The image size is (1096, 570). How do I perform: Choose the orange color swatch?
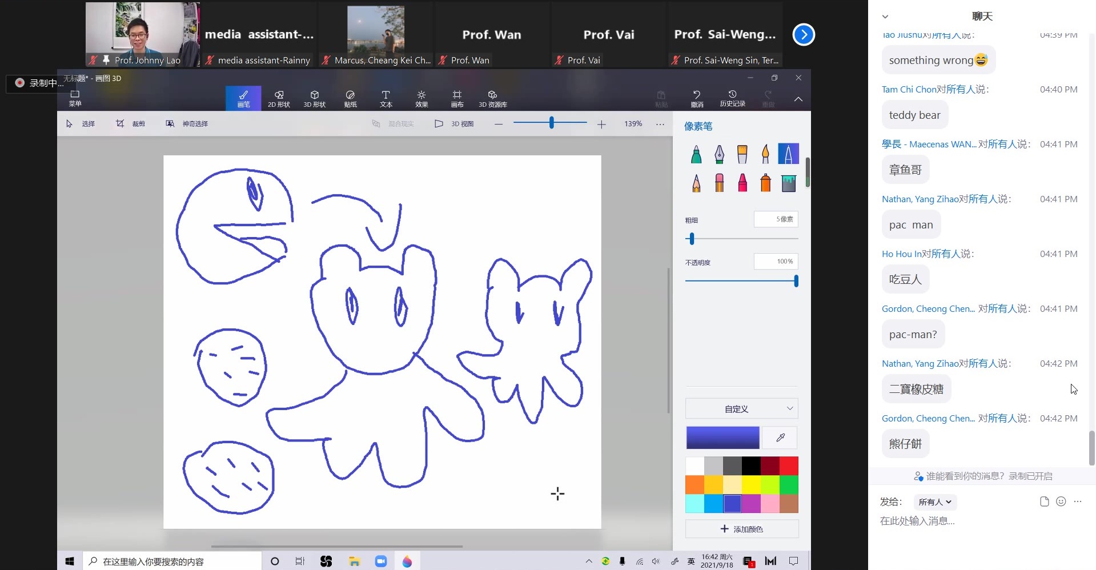tap(694, 484)
